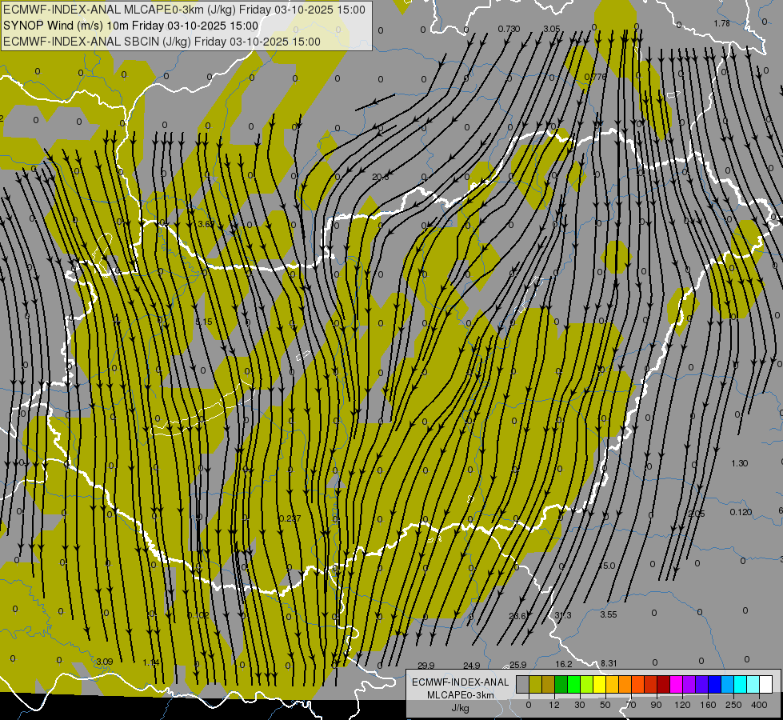
Task: Select the 3.09 value near bottom left
Action: (104, 662)
